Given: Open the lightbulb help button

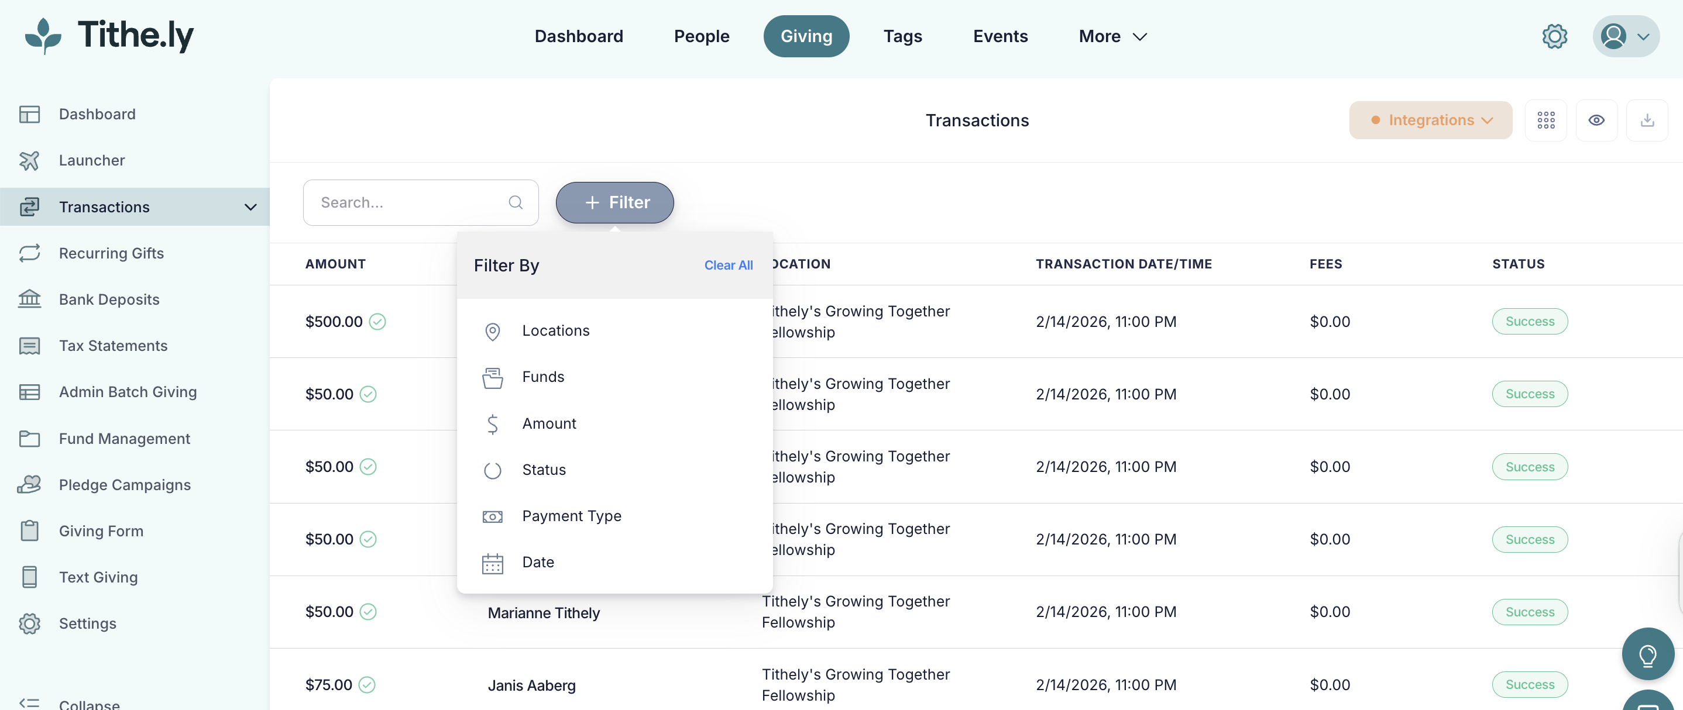Looking at the screenshot, I should tap(1648, 654).
